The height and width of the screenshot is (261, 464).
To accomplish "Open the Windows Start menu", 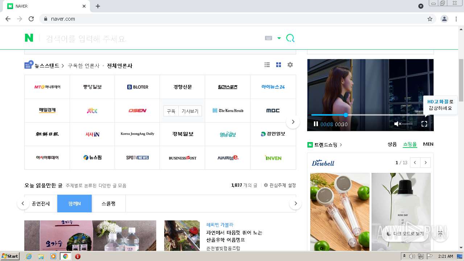I will [10, 256].
